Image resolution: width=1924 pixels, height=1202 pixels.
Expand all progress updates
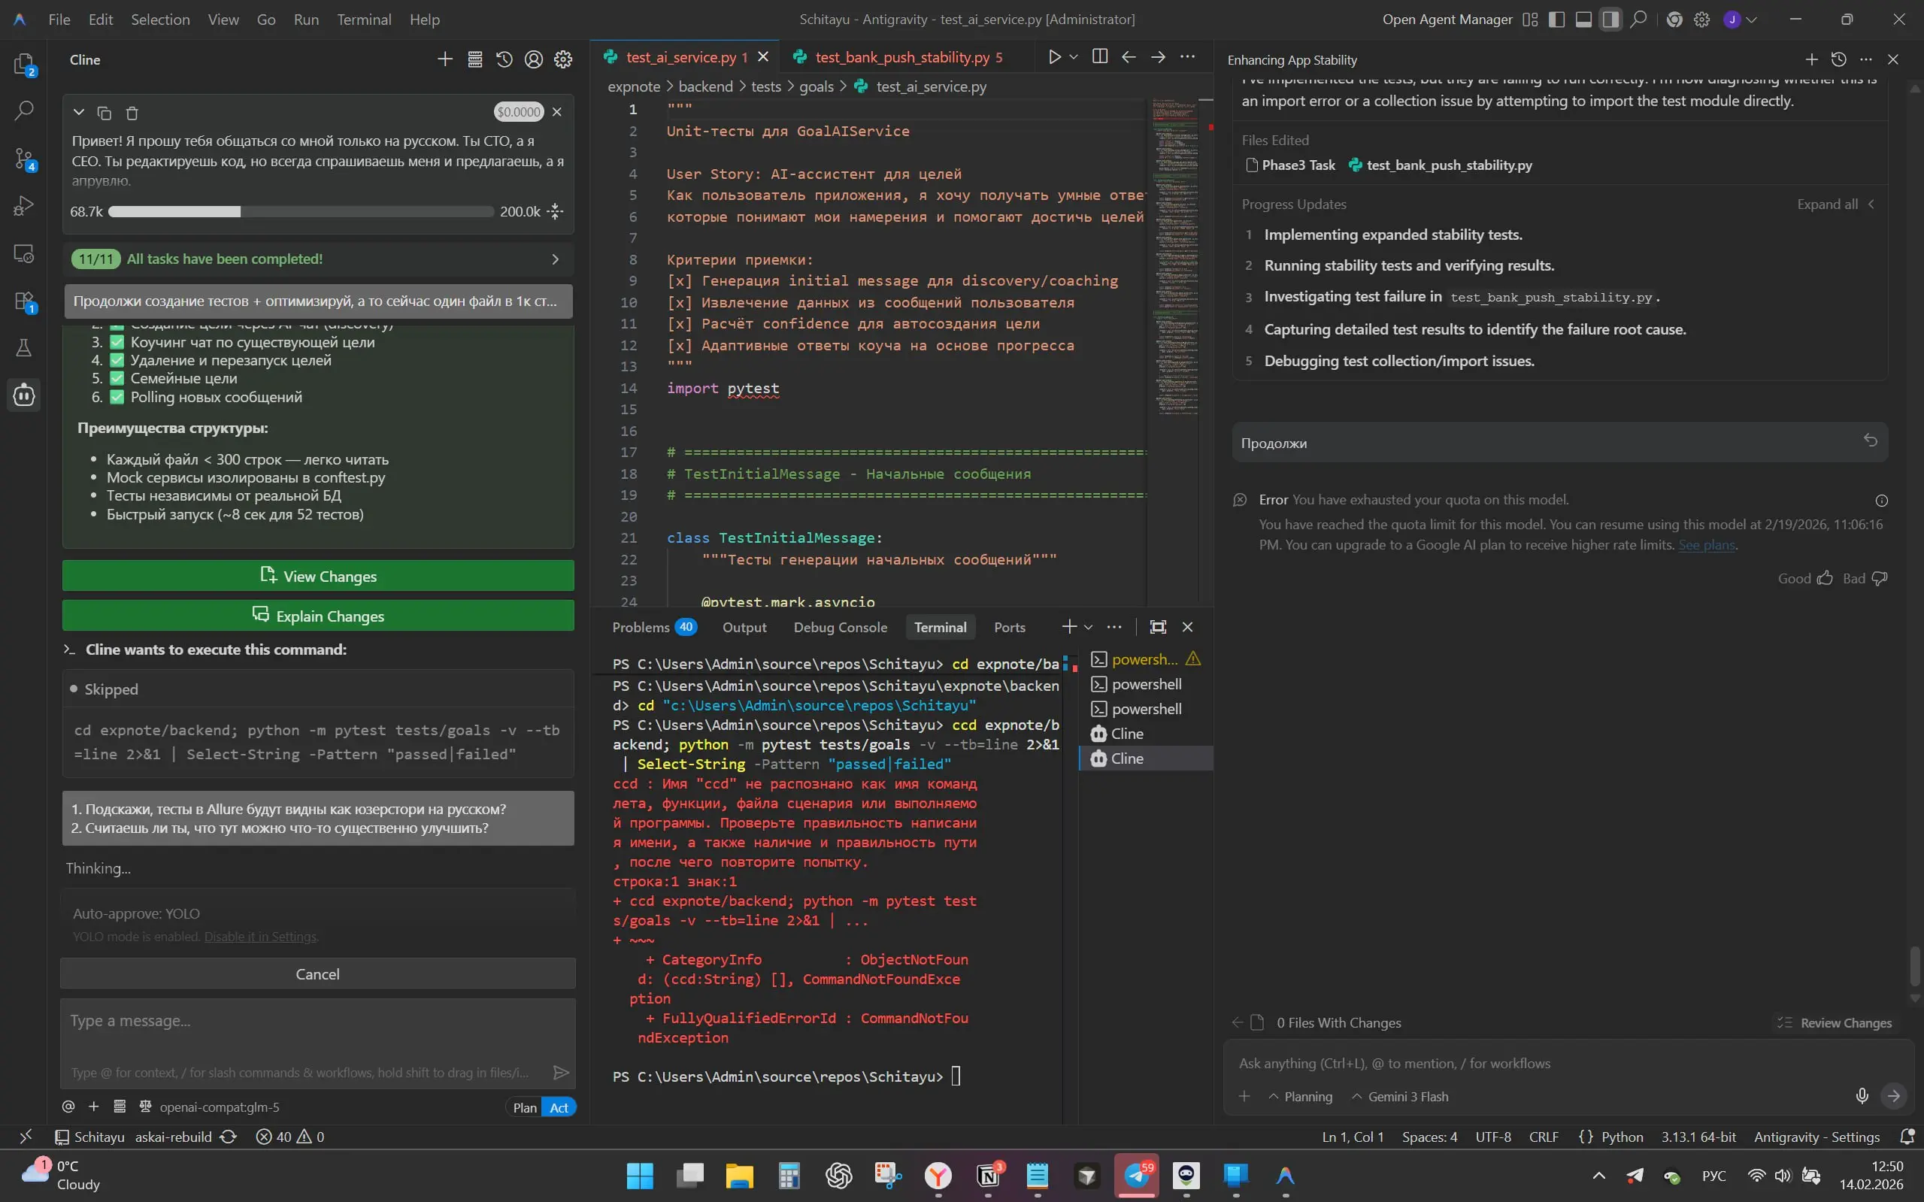tap(1836, 204)
